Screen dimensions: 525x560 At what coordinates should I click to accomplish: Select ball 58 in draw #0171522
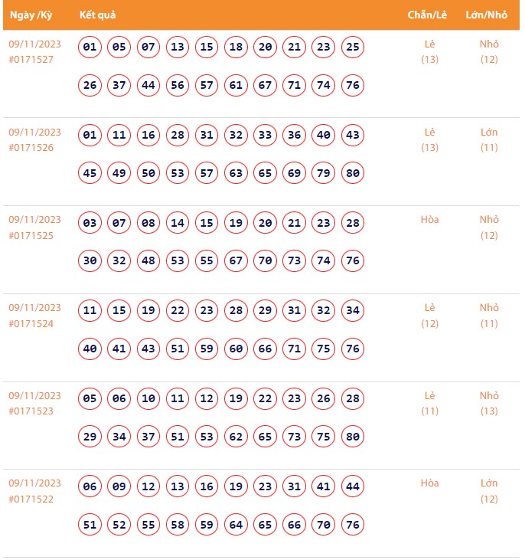178,524
